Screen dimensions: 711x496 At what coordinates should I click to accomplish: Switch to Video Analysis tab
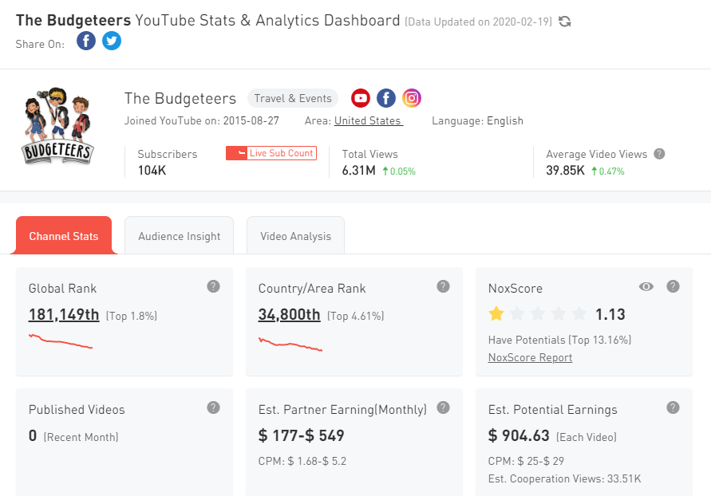295,235
